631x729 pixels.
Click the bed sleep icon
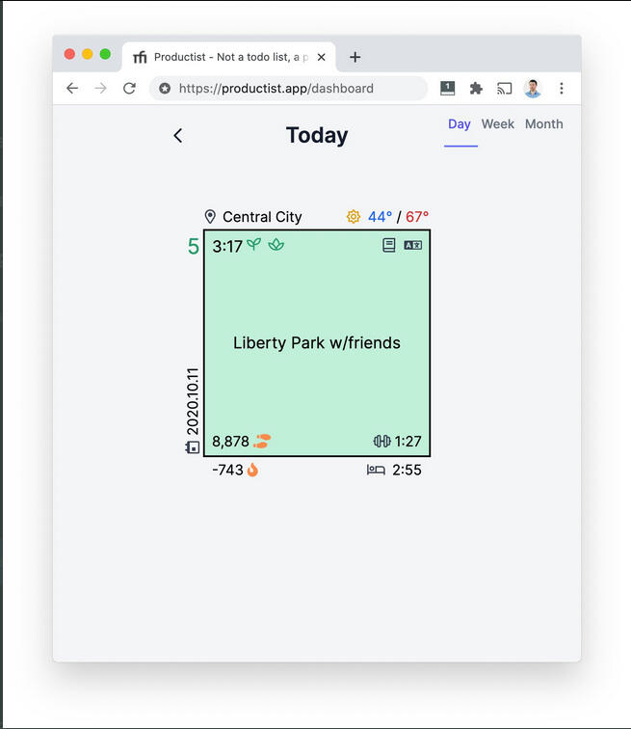tap(376, 470)
